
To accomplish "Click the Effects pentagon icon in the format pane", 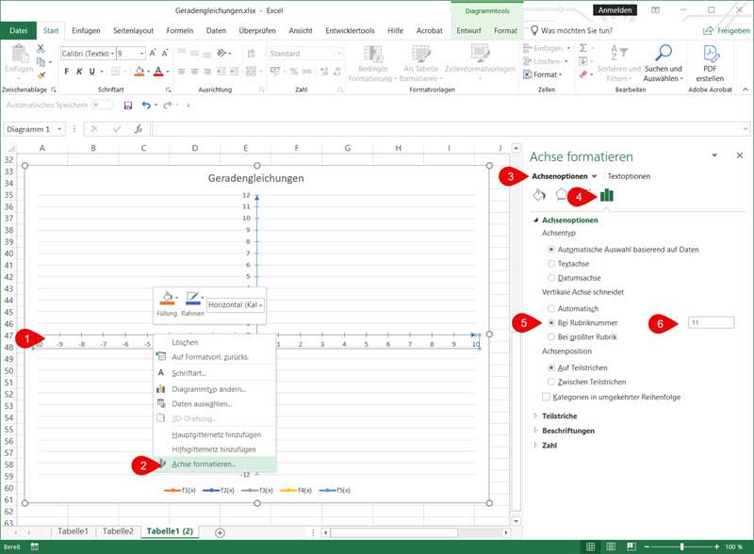I will (x=560, y=195).
